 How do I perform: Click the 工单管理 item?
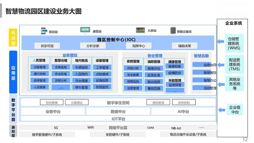tap(102, 67)
